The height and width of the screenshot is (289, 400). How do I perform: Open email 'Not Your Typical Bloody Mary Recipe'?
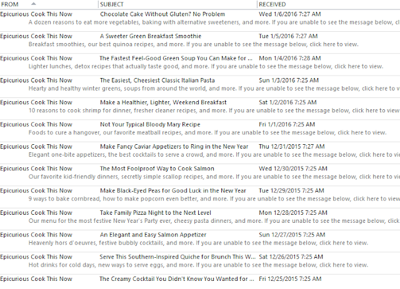[150, 125]
